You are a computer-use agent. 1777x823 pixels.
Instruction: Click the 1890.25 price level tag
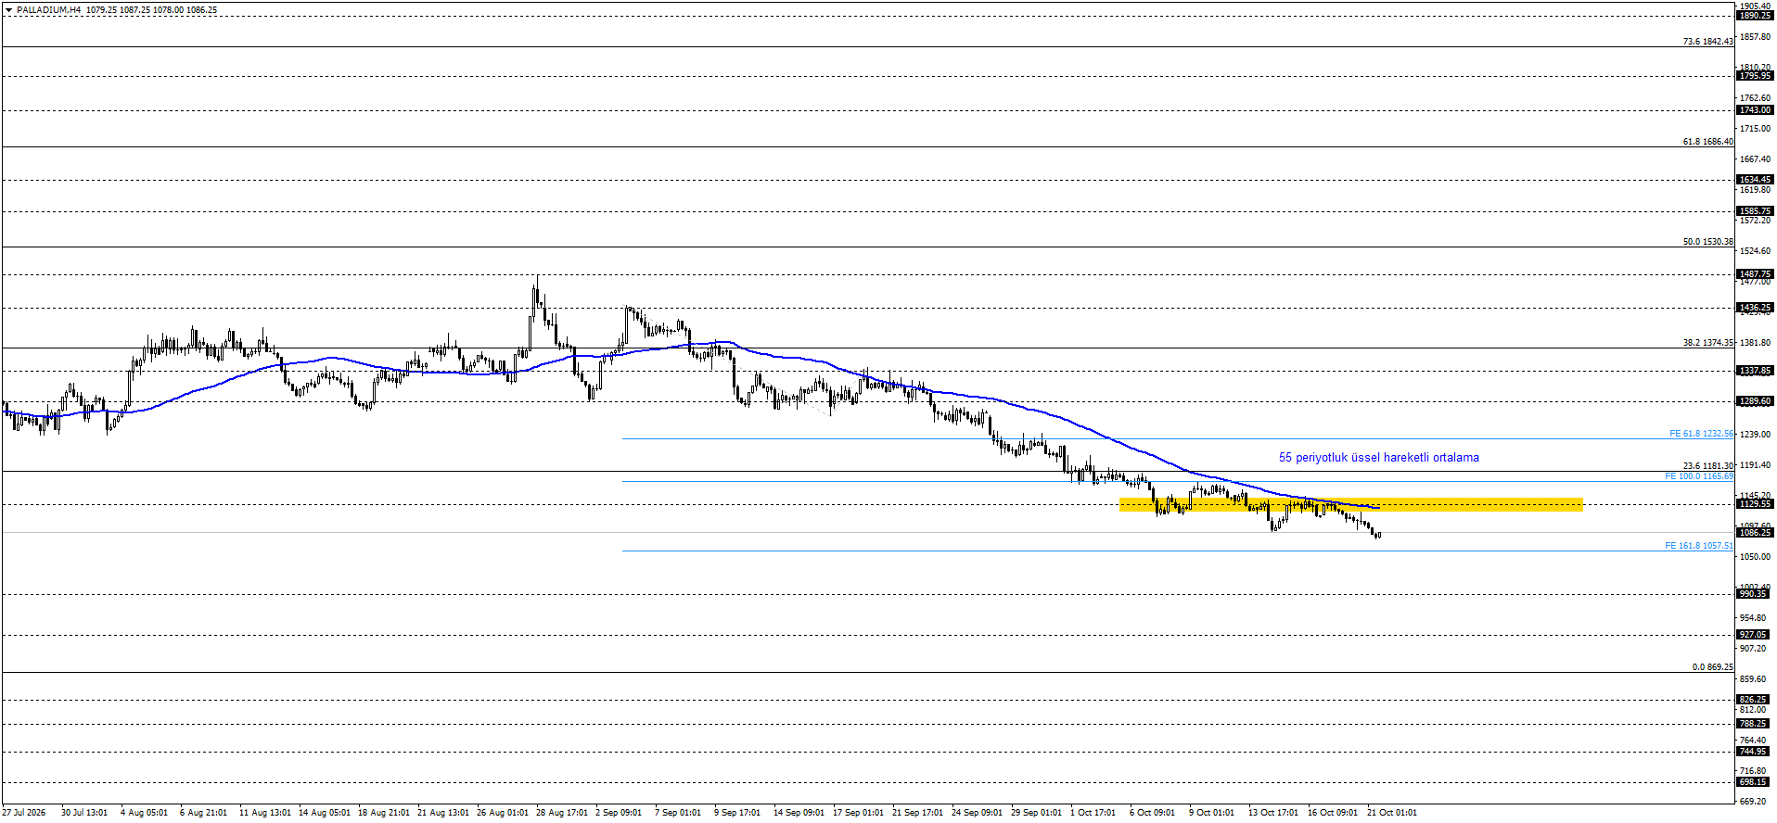click(x=1755, y=16)
